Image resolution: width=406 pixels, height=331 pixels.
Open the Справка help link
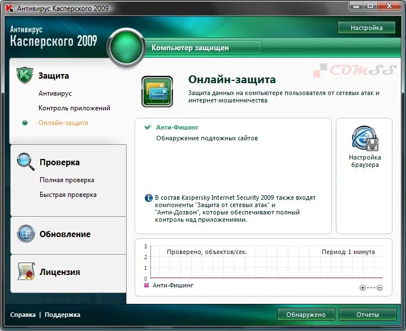[23, 315]
